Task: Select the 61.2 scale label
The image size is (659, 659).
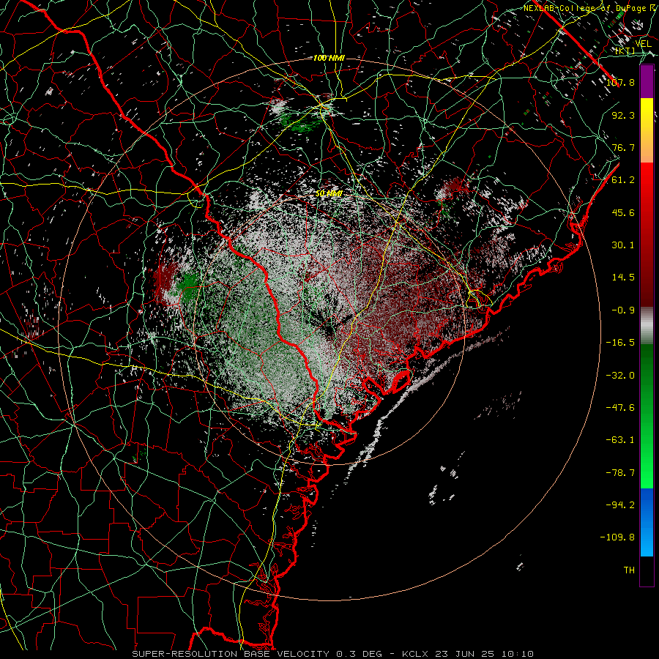Action: 623,180
